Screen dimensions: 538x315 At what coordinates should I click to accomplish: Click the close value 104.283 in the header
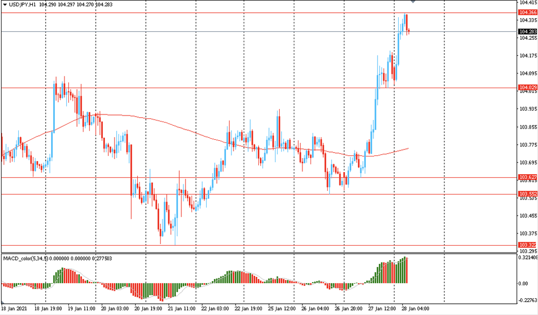click(x=104, y=4)
